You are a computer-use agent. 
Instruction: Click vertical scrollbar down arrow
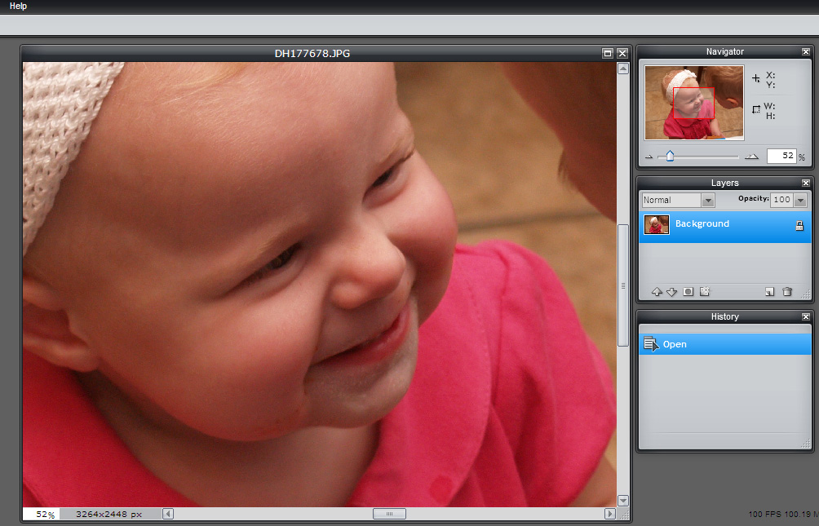pos(622,501)
